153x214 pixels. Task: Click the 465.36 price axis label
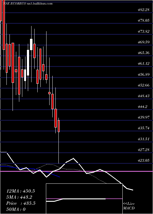[x=143, y=53]
